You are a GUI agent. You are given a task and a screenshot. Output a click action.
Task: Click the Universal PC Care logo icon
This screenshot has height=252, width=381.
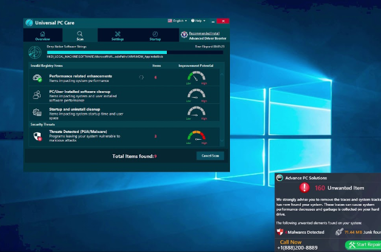[29, 22]
